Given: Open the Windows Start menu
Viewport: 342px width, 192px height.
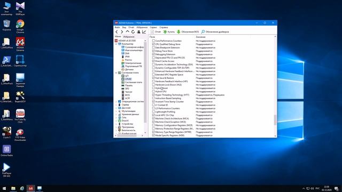Looking at the screenshot, I should pos(4,188).
